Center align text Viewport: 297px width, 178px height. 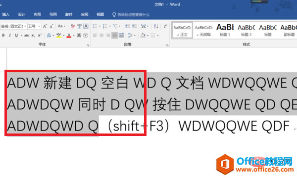pyautogui.click(x=101, y=36)
